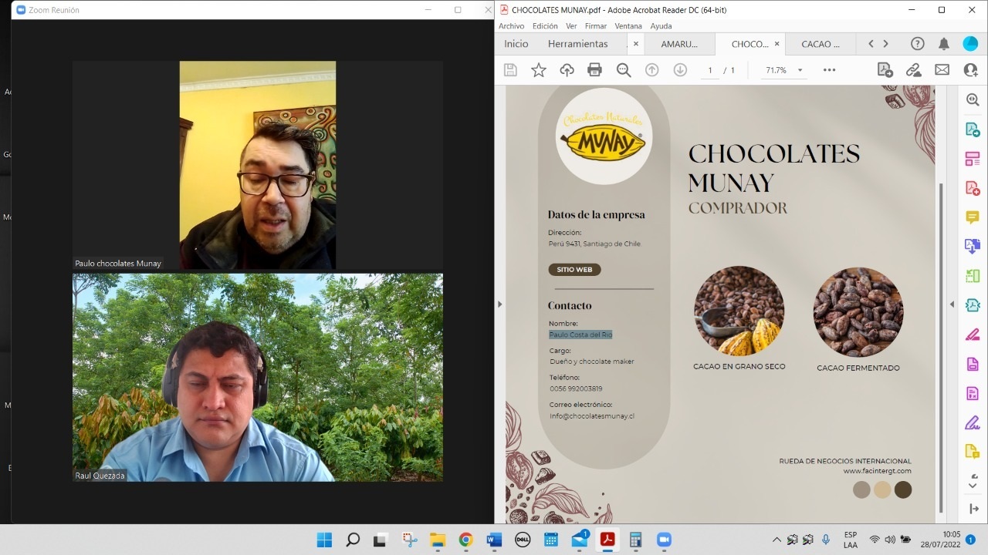Open the yellow Comment tool in sidebar

coord(973,217)
